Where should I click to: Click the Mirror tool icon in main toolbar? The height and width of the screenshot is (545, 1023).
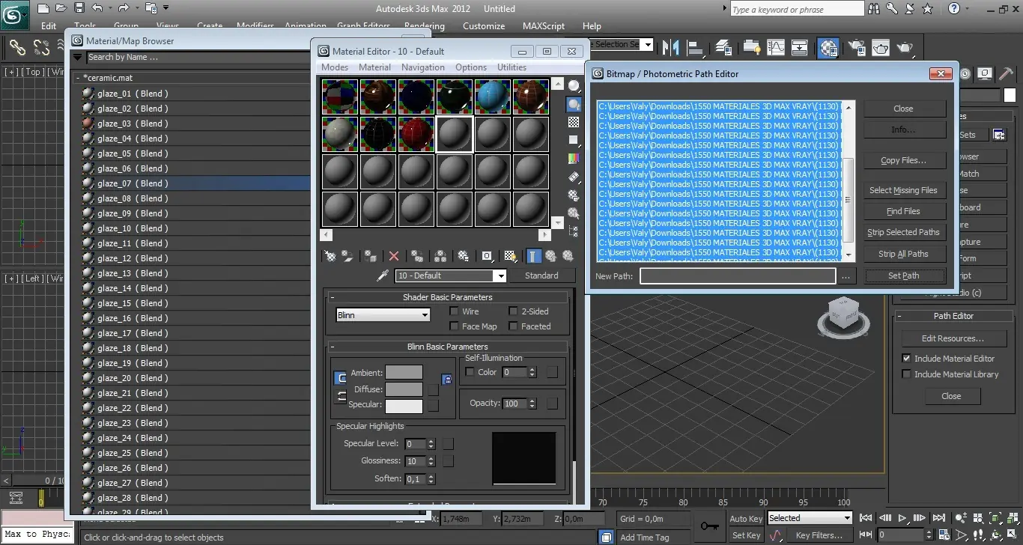click(x=671, y=48)
